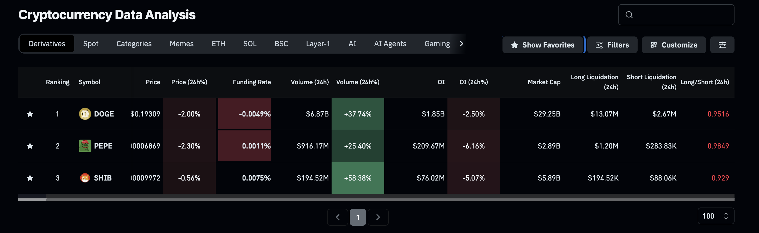Switch to the Spot tab
Viewport: 759px width, 233px height.
tap(90, 44)
